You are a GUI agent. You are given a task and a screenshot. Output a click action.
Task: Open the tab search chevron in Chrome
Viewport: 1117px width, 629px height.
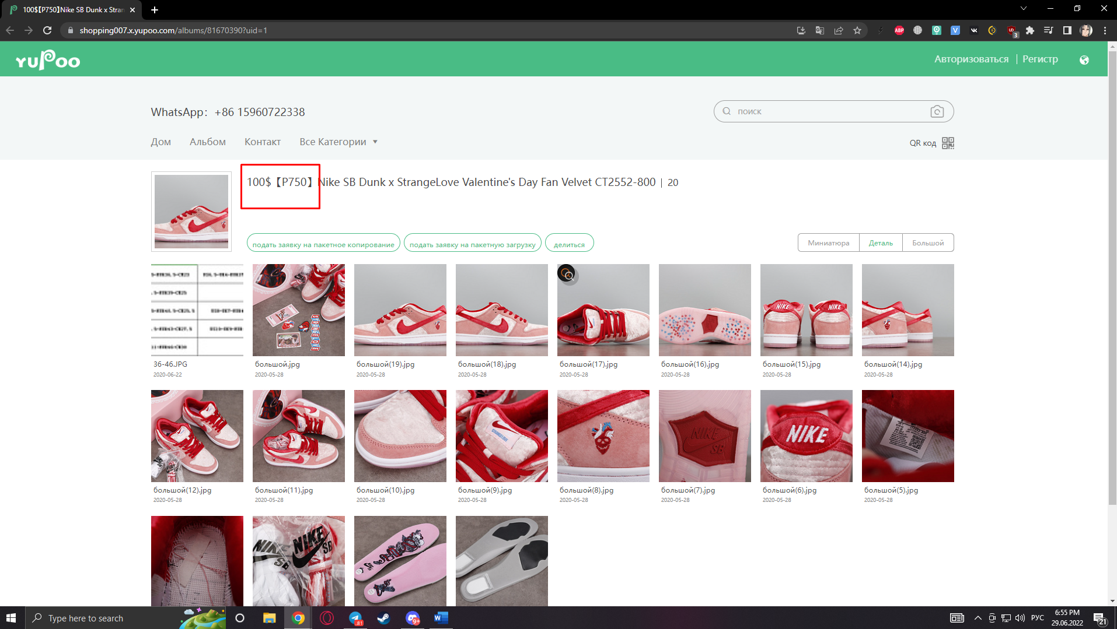pos(1023,9)
